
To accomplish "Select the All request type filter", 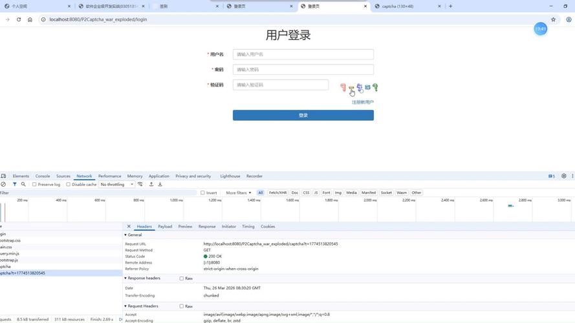I will tap(261, 193).
